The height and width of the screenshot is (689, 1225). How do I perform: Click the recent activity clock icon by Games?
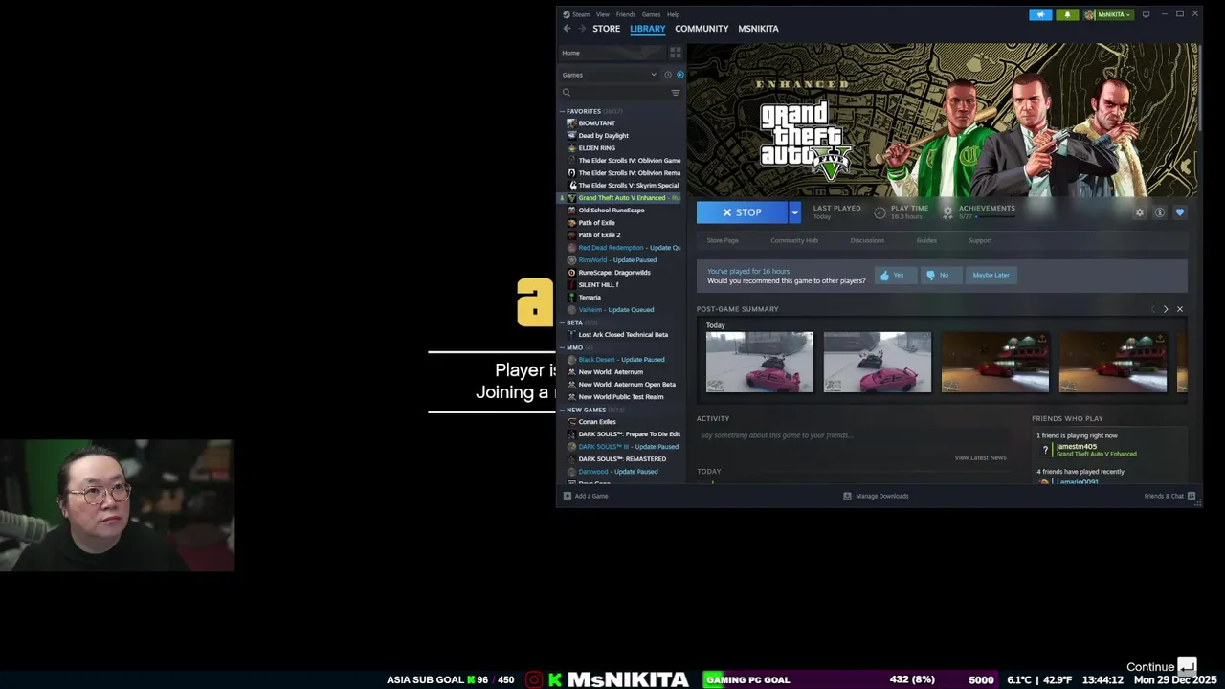pyautogui.click(x=668, y=75)
